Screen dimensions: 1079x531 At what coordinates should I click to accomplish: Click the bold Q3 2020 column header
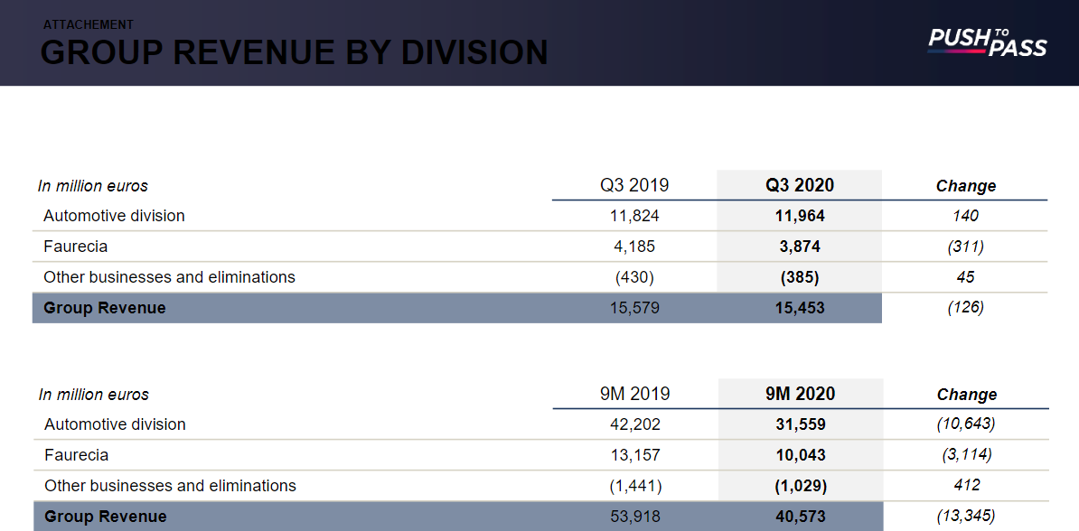click(x=799, y=185)
